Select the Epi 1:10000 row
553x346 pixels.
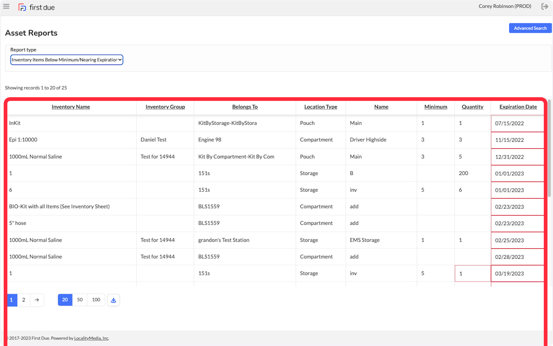[x=276, y=140]
